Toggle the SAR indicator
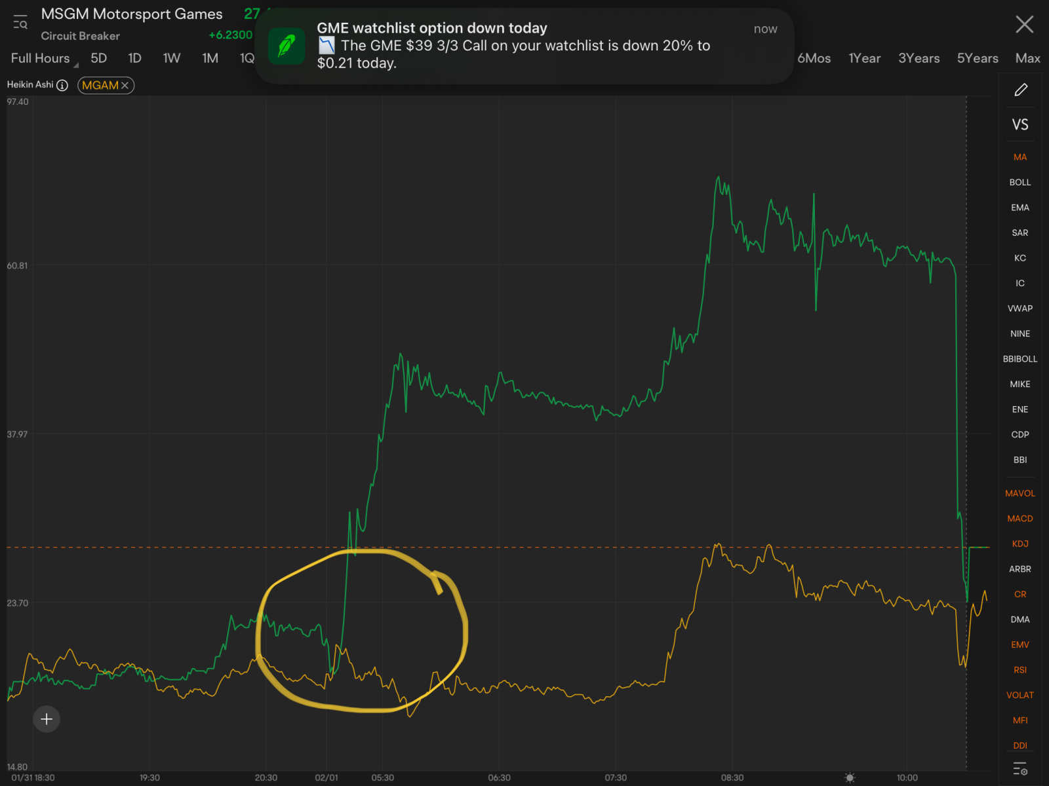1049x786 pixels. (x=1020, y=233)
